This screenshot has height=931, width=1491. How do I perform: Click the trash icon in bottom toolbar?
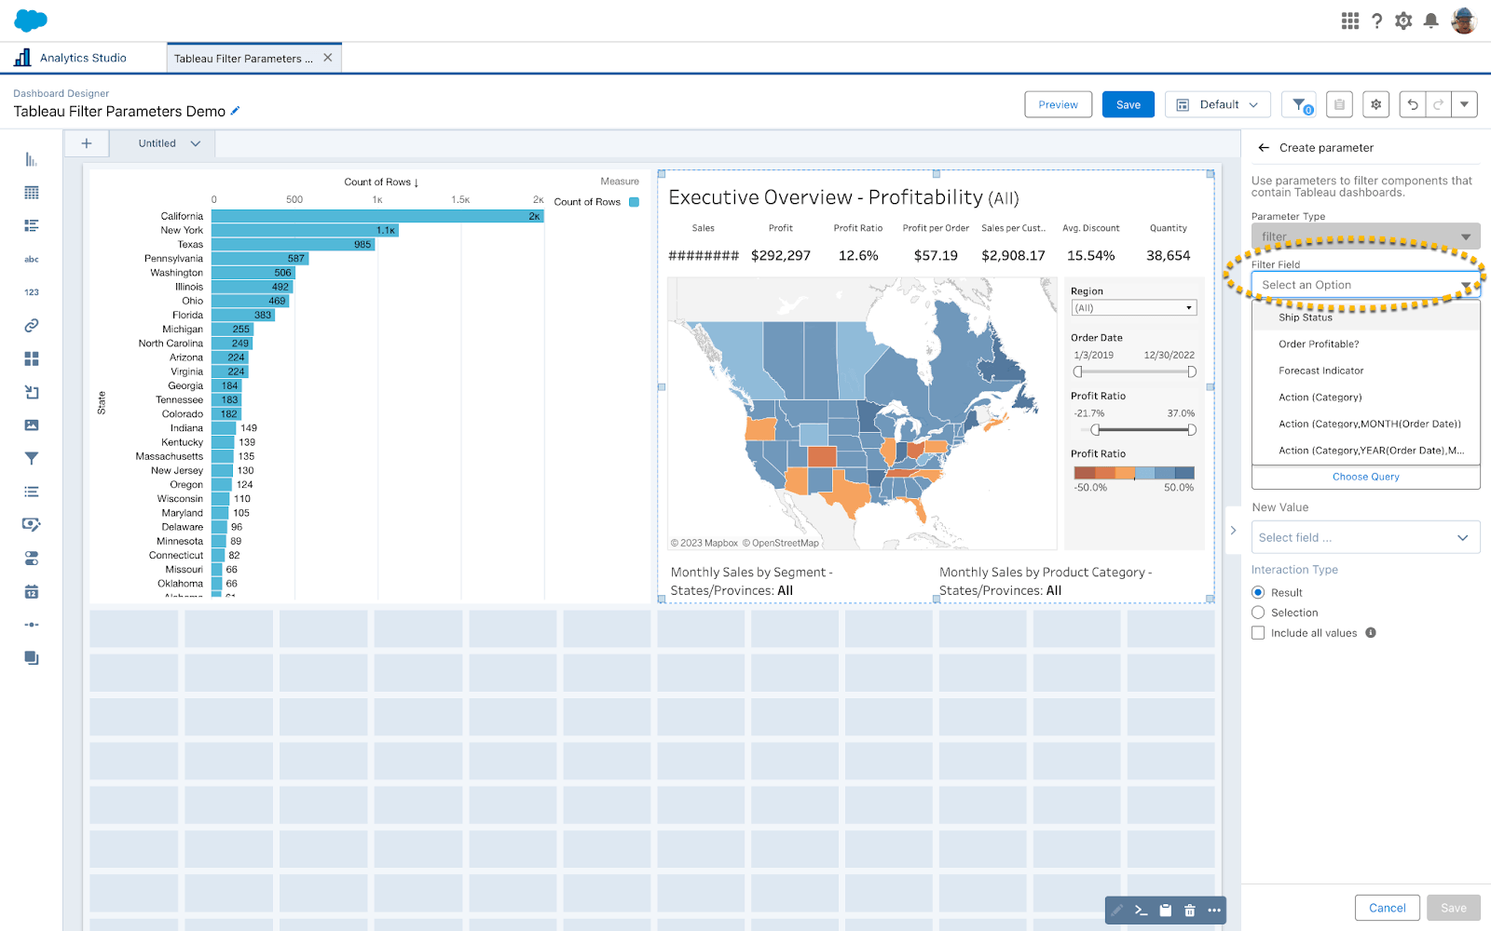point(1189,911)
